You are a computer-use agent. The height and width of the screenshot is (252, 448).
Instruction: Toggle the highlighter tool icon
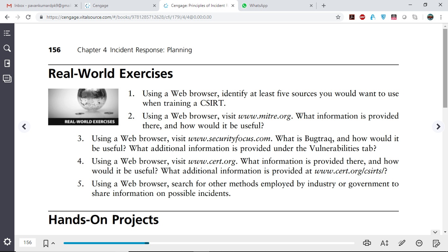coord(401,243)
